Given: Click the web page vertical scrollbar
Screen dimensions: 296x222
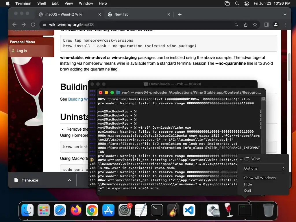Looking at the screenshot, I should point(289,67).
